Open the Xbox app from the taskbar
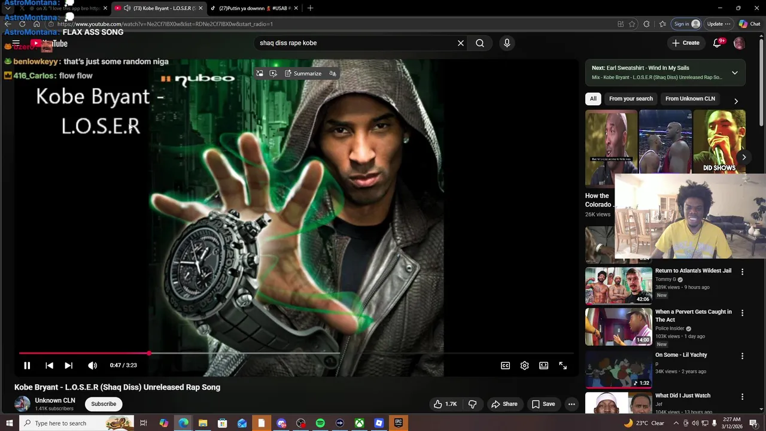766x431 pixels. coord(359,423)
